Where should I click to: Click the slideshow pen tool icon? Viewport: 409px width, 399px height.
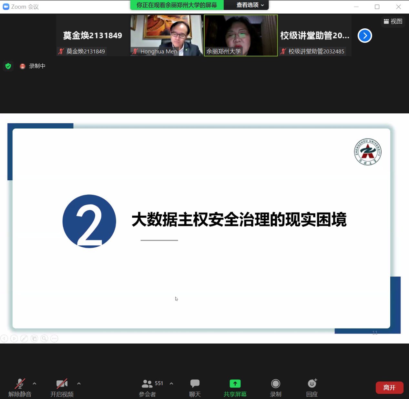pos(24,338)
